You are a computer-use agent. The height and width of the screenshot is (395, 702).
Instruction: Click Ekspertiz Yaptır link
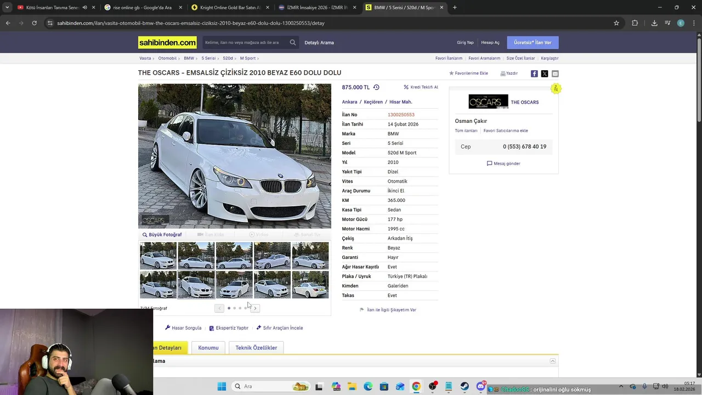tap(229, 328)
